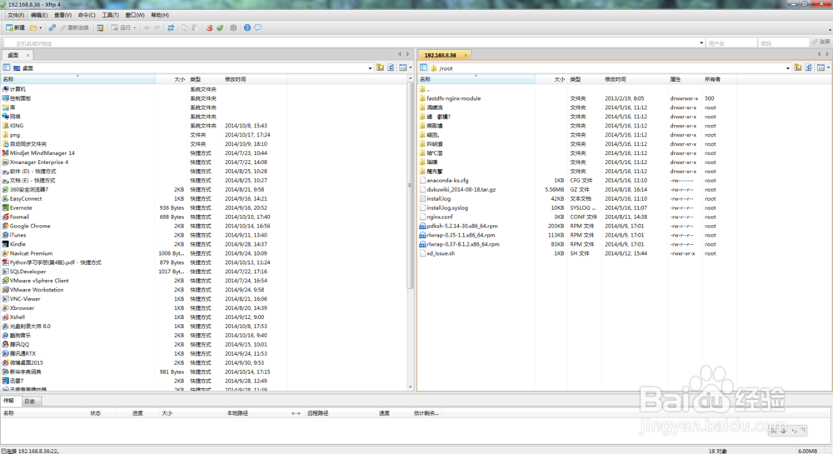Open options with the gear icon
Image resolution: width=833 pixels, height=454 pixels.
click(x=233, y=27)
